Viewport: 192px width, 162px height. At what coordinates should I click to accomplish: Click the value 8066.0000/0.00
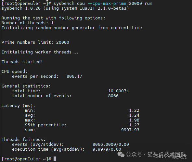111,145
